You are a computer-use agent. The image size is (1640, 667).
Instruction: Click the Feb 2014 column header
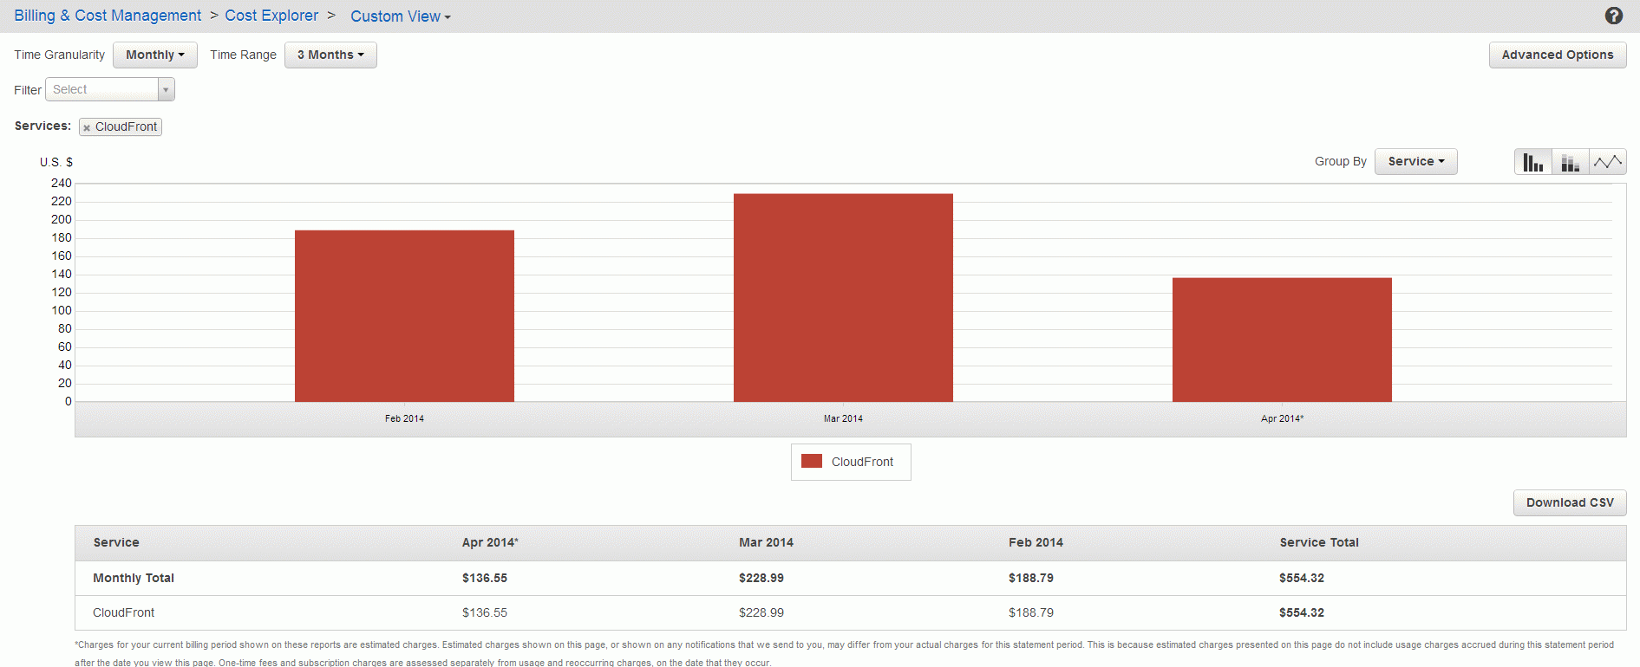tap(1036, 542)
